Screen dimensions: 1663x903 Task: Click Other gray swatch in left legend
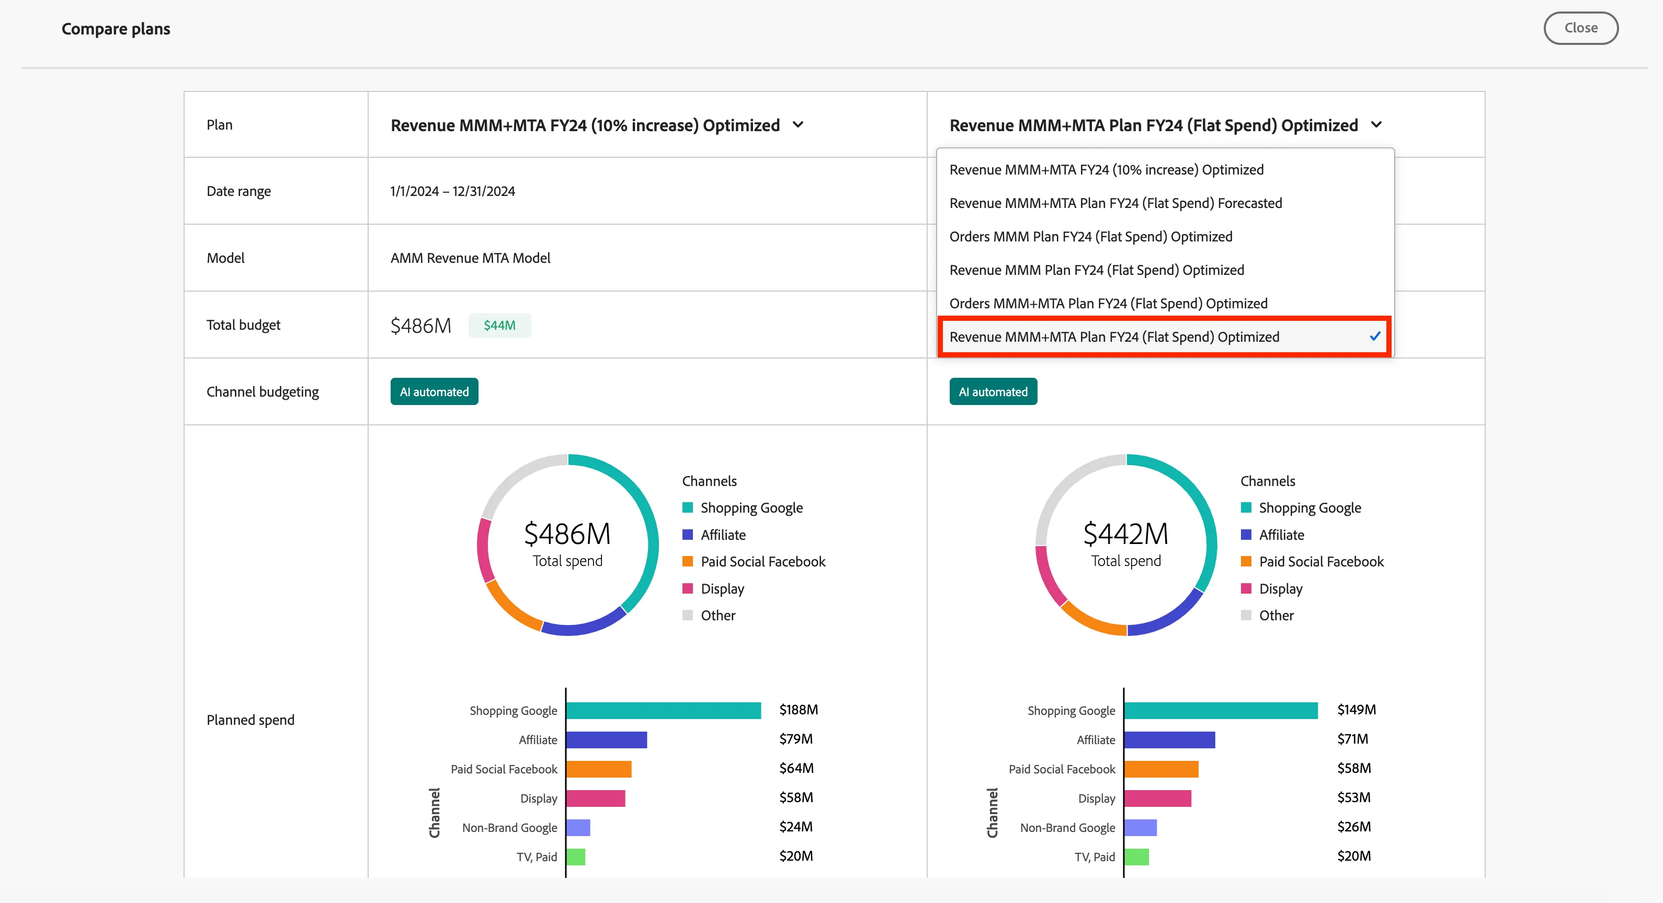click(x=688, y=616)
